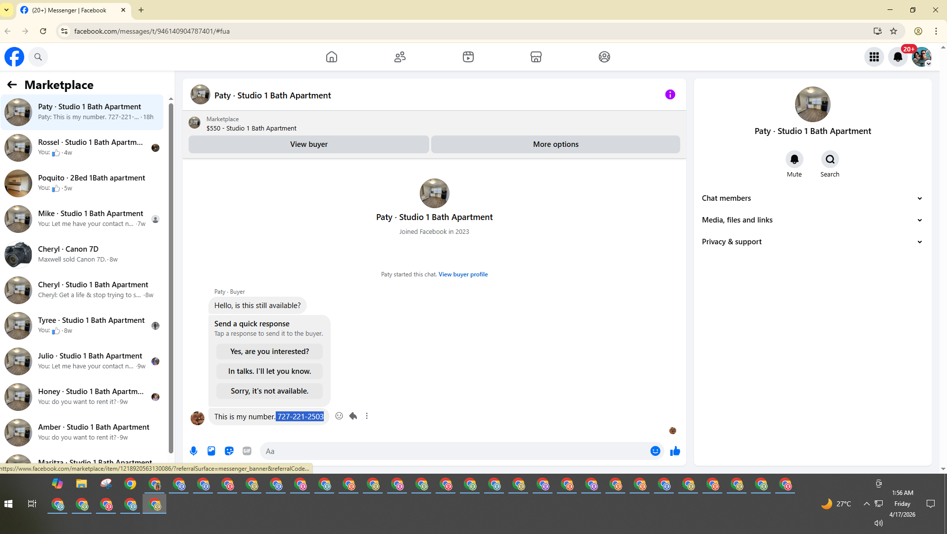Viewport: 947px width, 534px height.
Task: Open a new browser tab
Action: pyautogui.click(x=141, y=10)
